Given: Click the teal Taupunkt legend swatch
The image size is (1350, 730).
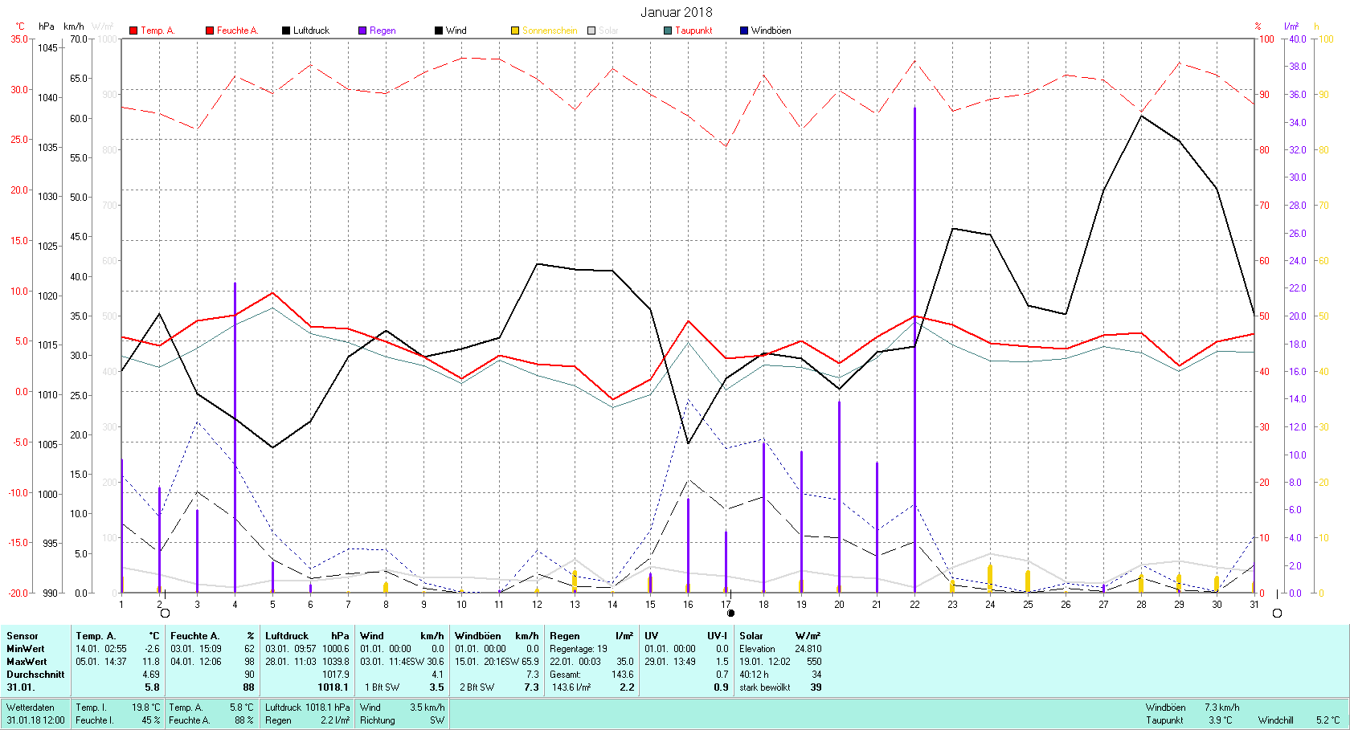Looking at the screenshot, I should 668,31.
